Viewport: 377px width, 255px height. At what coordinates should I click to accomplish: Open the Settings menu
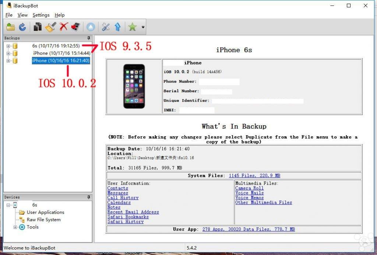point(41,15)
